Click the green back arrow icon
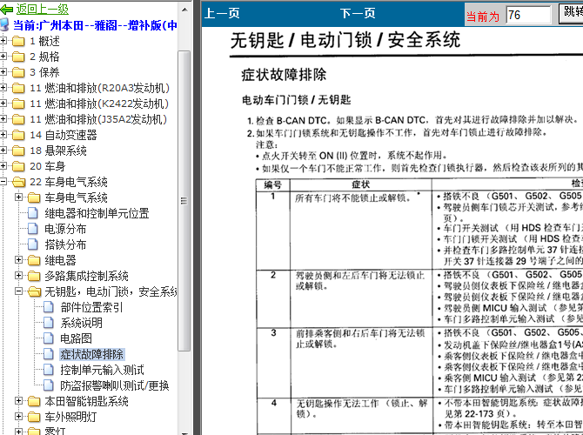583x435 pixels. click(6, 10)
